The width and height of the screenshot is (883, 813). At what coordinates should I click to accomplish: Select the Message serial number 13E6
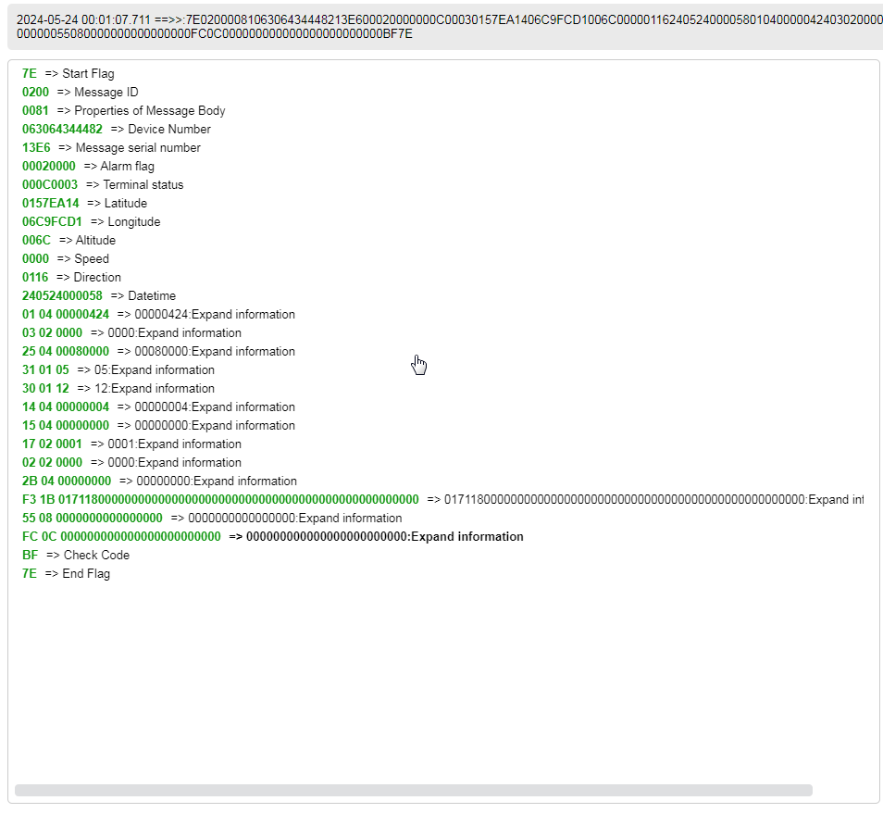tap(36, 147)
